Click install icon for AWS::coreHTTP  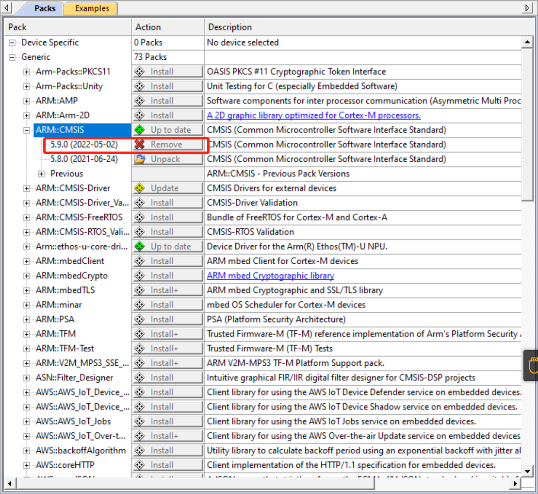tap(140, 465)
